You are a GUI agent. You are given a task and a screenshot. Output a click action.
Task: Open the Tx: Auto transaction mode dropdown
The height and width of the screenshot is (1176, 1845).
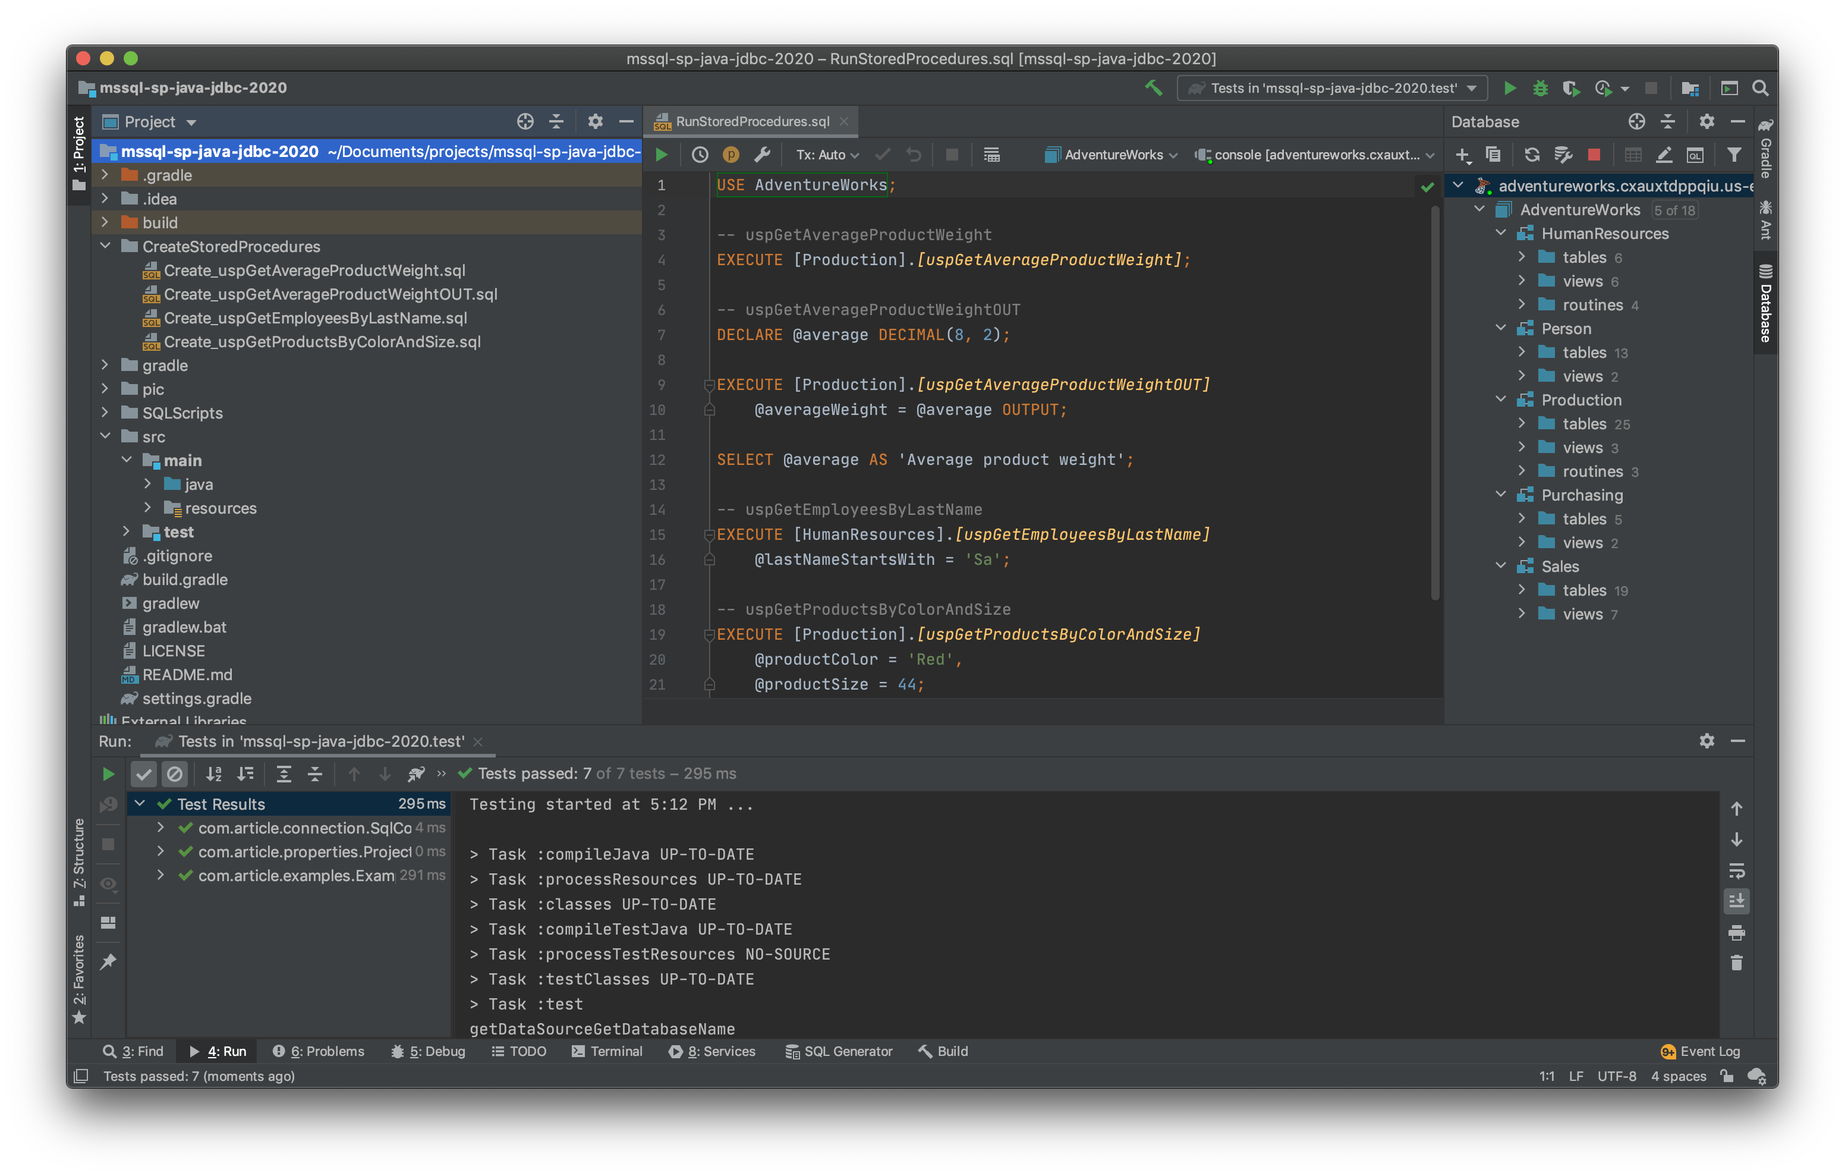click(827, 155)
